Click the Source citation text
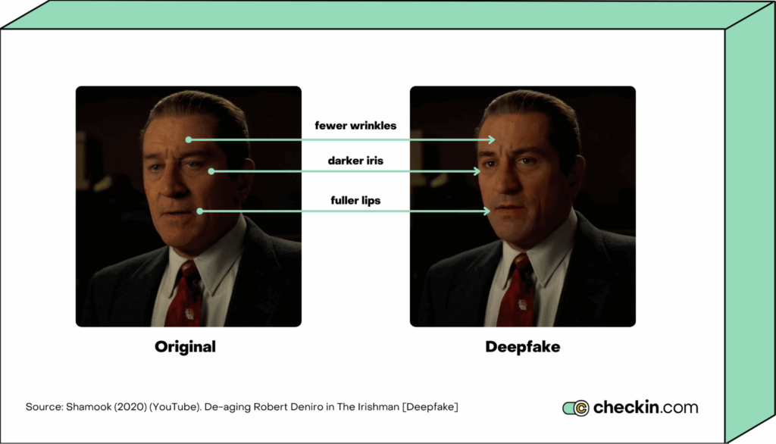The height and width of the screenshot is (444, 776). pos(242,407)
